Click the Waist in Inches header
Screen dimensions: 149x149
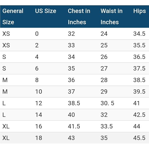click(111, 16)
